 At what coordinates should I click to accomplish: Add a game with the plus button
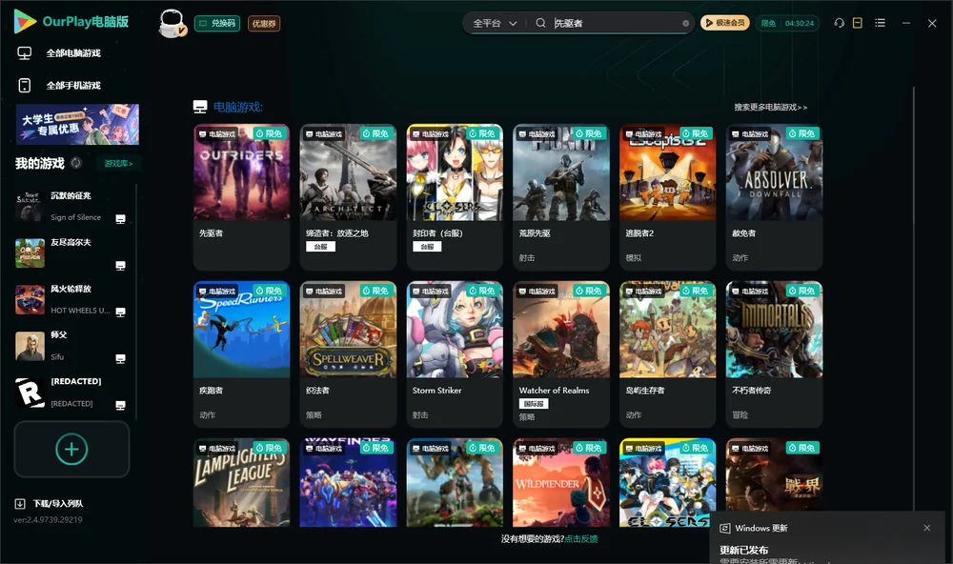[71, 449]
